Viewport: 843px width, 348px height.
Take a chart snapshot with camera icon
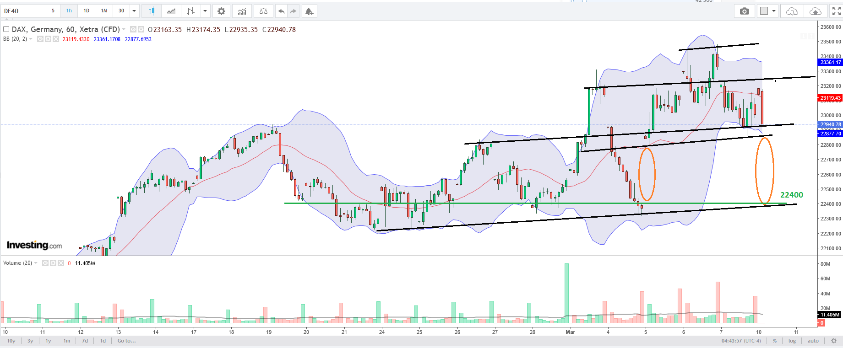745,11
